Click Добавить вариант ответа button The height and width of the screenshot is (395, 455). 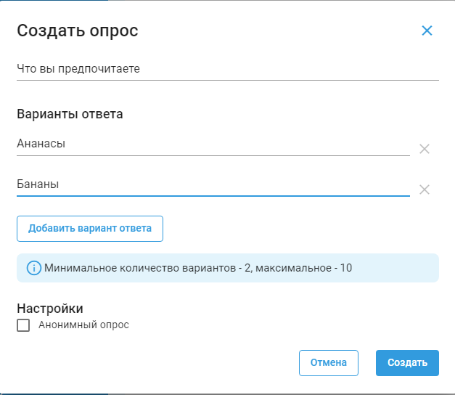point(90,228)
